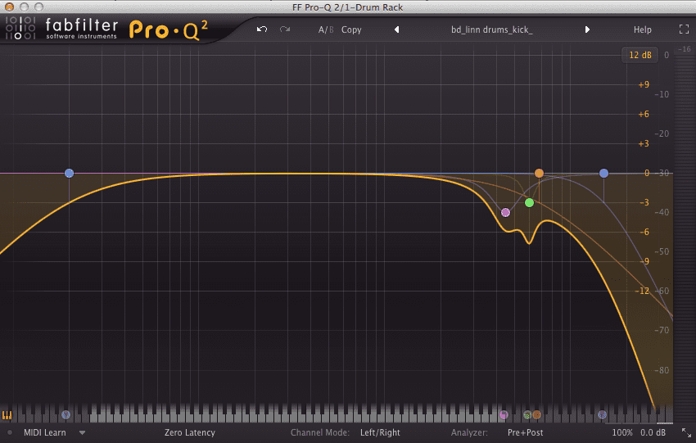Change Channel Mode Left/Right
The height and width of the screenshot is (443, 696).
click(380, 432)
